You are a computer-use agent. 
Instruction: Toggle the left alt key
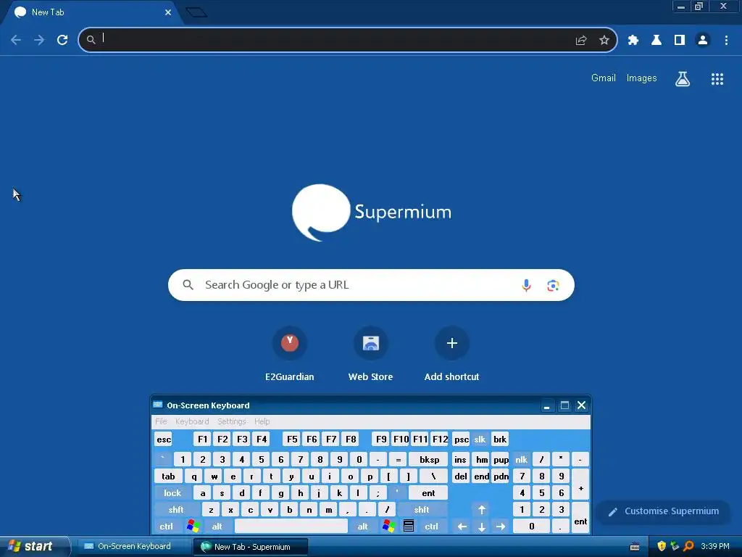[217, 527]
